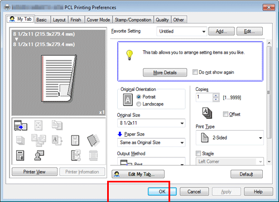Viewport: 279px width, 202px height.
Task: Open the Original Size dropdown
Action: pos(151,123)
